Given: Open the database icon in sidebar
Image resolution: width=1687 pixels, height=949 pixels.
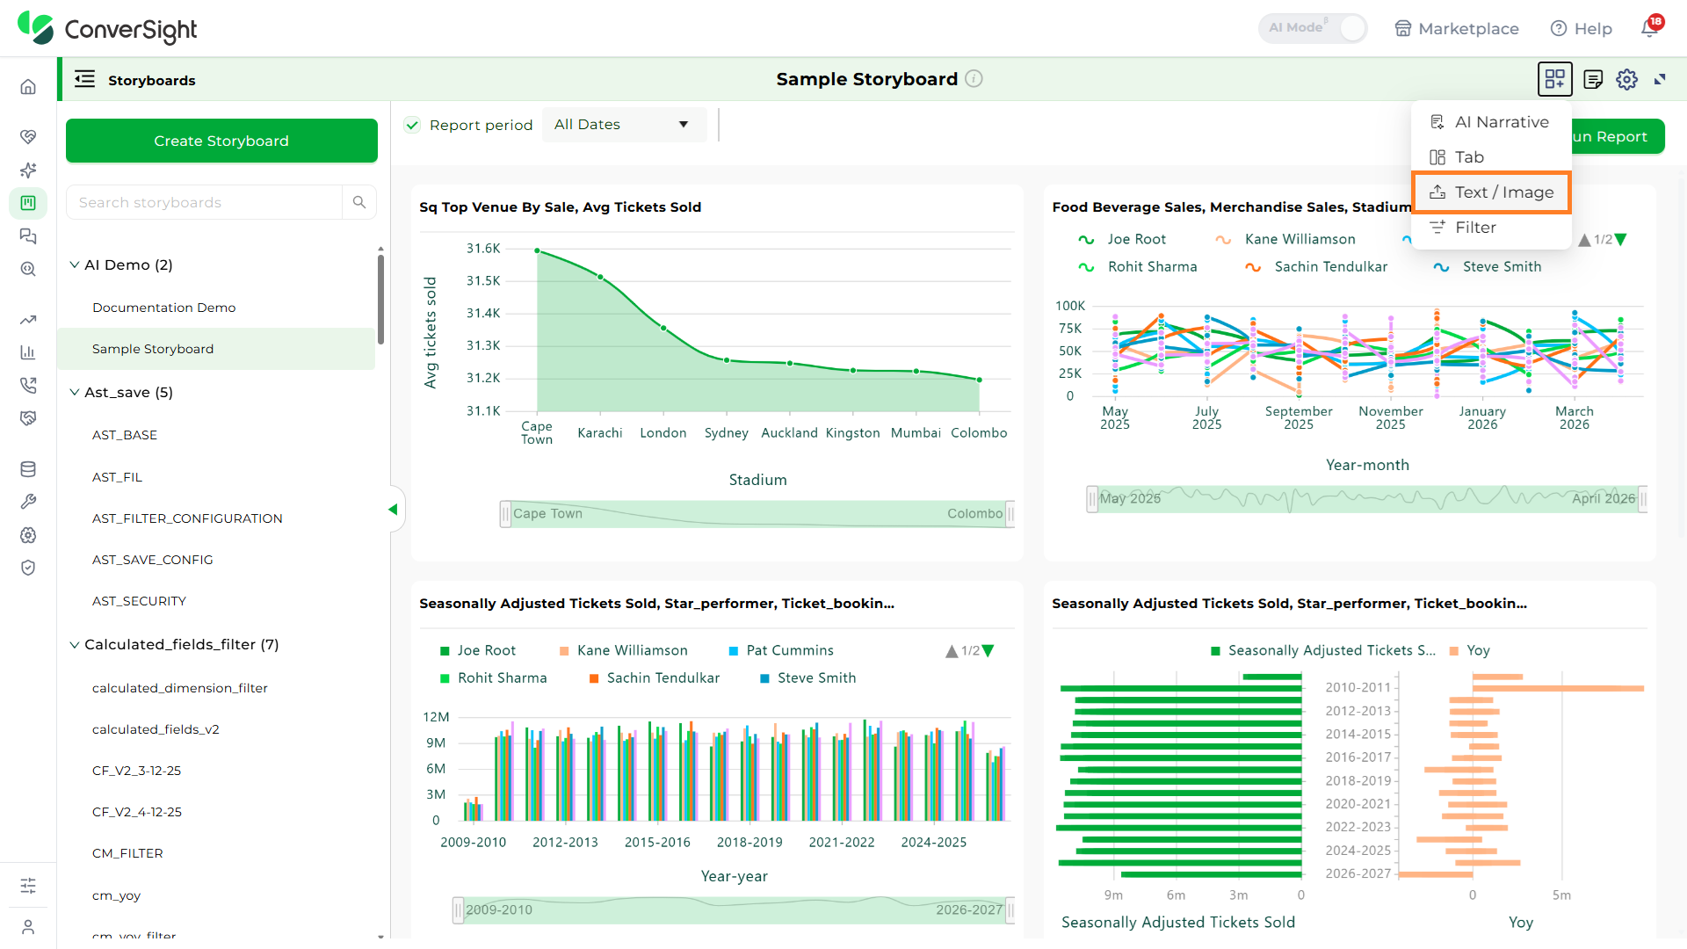Looking at the screenshot, I should point(28,469).
